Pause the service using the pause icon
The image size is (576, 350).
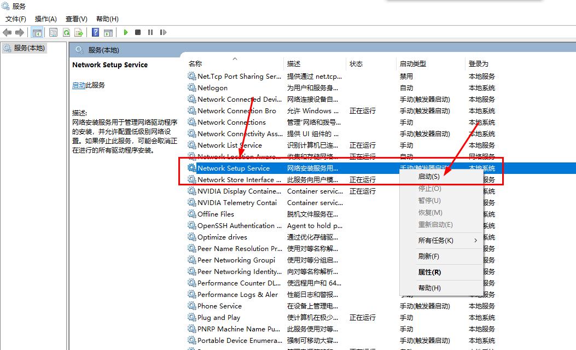(151, 32)
